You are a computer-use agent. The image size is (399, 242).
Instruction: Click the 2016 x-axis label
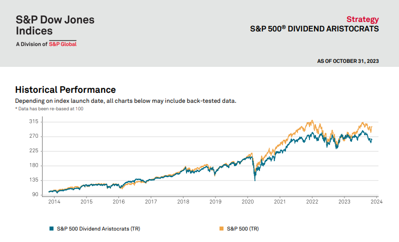pos(119,202)
